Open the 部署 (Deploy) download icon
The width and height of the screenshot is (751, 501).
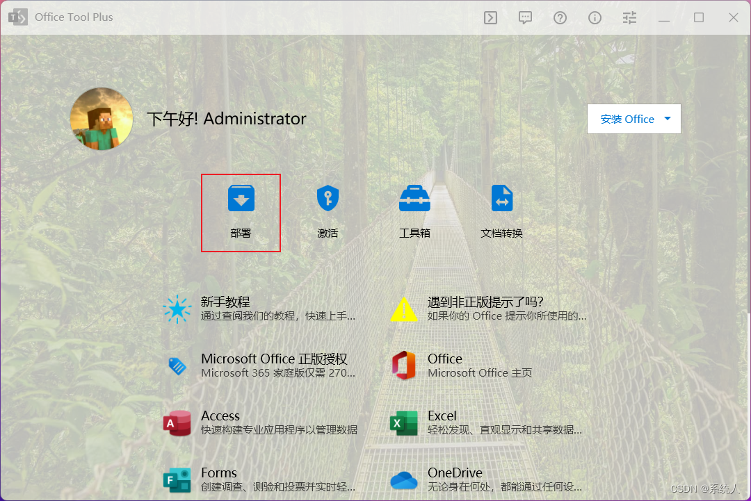click(241, 198)
